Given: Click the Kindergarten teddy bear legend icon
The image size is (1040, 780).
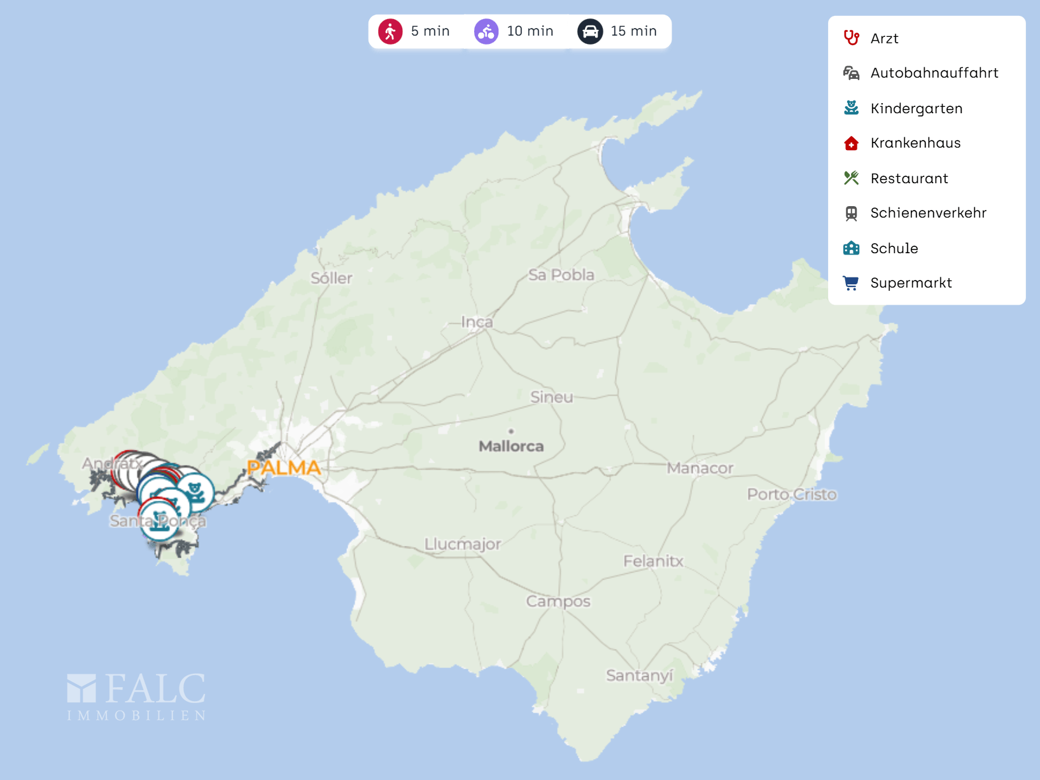Looking at the screenshot, I should tap(851, 108).
